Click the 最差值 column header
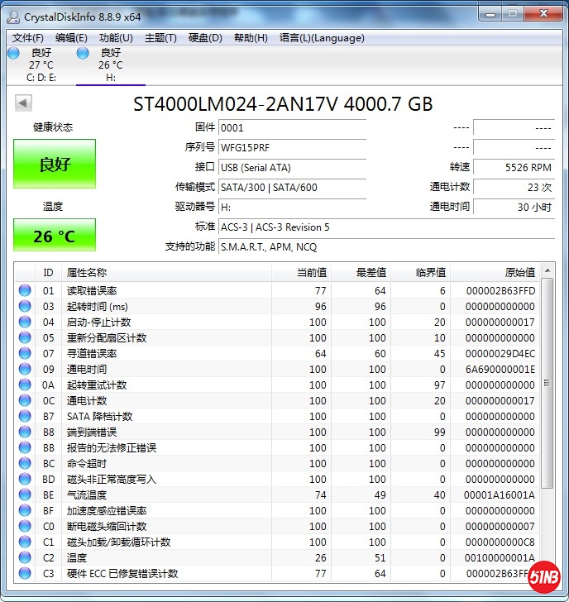The width and height of the screenshot is (569, 602). click(x=361, y=273)
